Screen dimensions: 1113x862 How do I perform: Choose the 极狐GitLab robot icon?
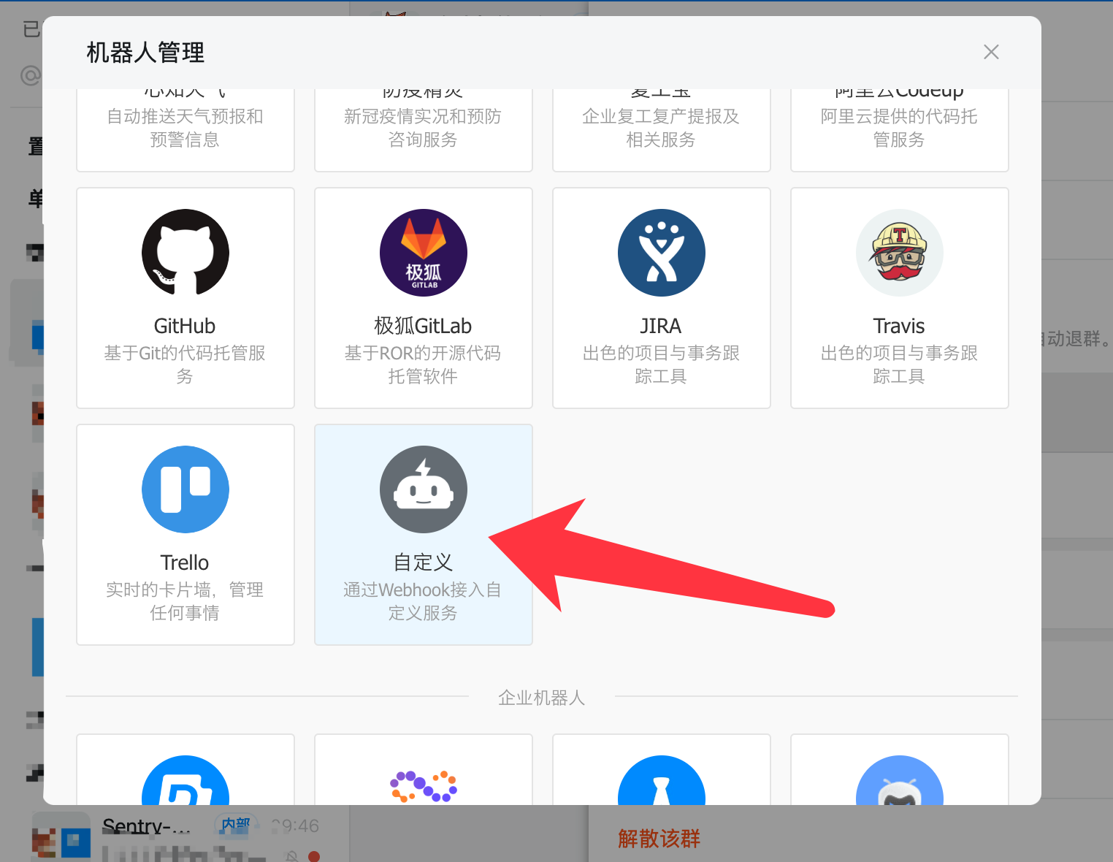pos(424,253)
